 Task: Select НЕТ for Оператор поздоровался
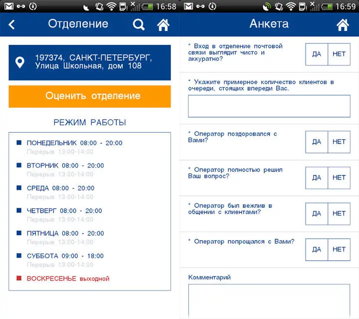pos(339,142)
